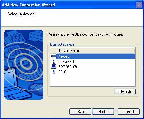This screenshot has height=119, width=144.
Task: Click the laptop icon beside RD7-060109
Action: pos(54,66)
